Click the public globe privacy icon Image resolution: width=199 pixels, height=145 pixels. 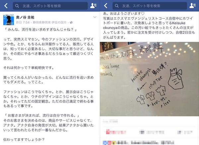click(71, 23)
